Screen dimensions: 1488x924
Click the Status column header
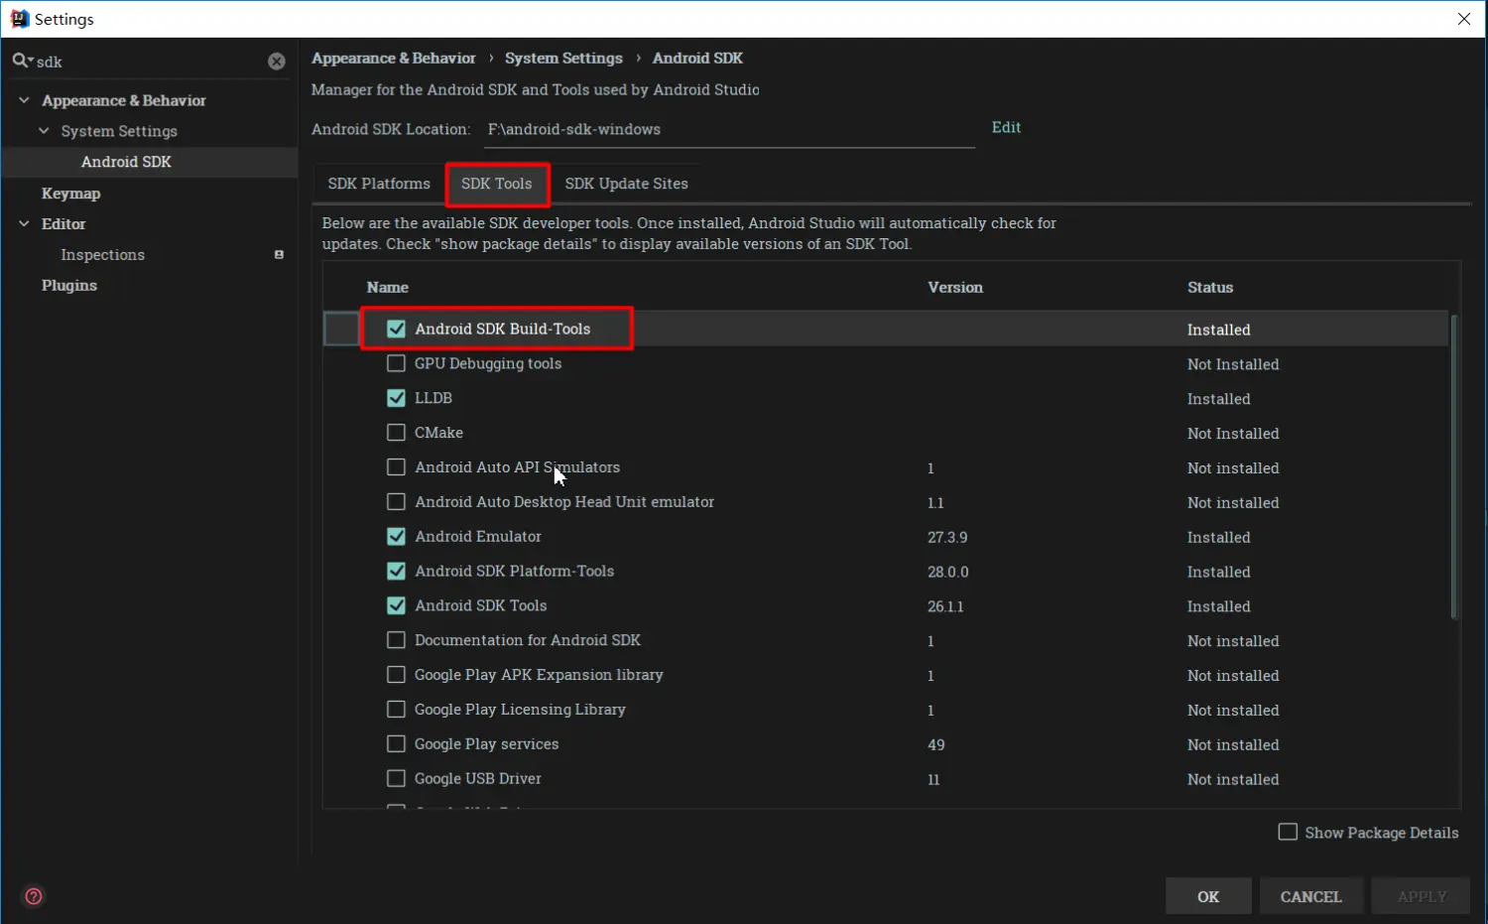tap(1210, 288)
